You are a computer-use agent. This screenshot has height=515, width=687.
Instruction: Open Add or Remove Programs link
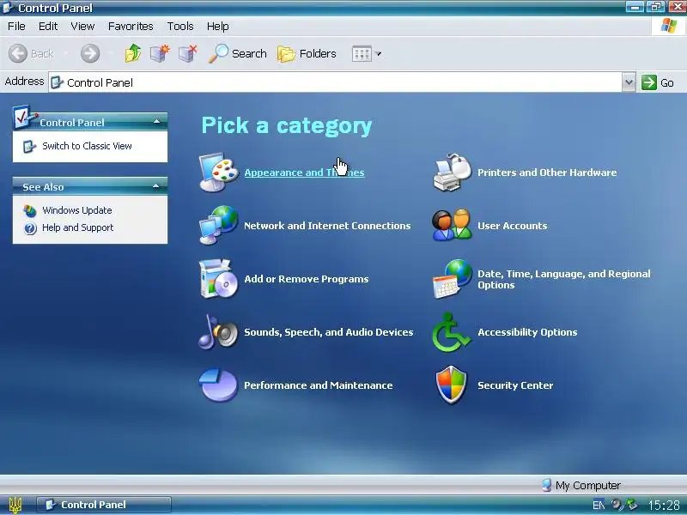(307, 279)
